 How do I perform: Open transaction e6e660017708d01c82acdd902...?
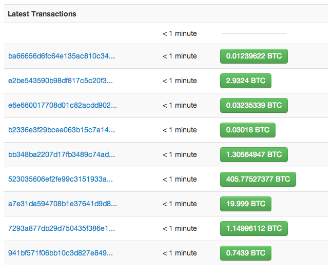(63, 105)
